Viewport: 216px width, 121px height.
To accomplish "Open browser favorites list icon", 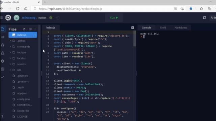I will pyautogui.click(x=201, y=9).
